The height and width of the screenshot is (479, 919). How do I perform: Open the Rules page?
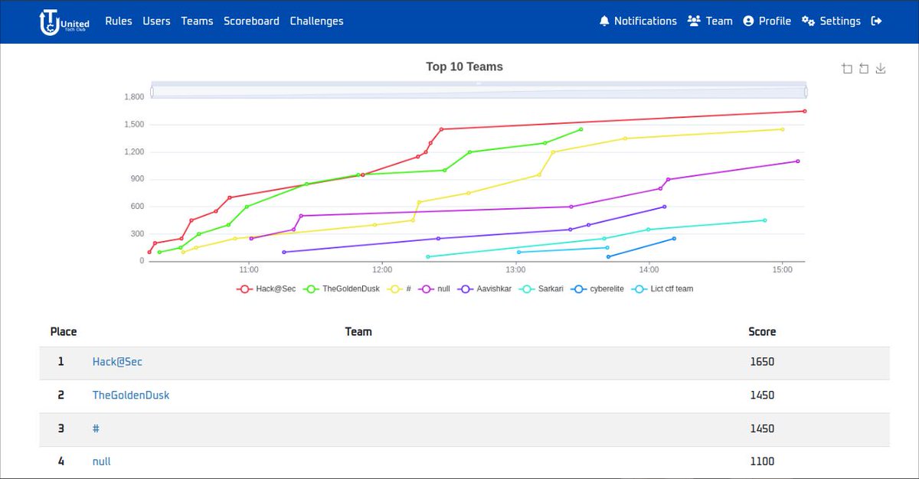point(119,21)
